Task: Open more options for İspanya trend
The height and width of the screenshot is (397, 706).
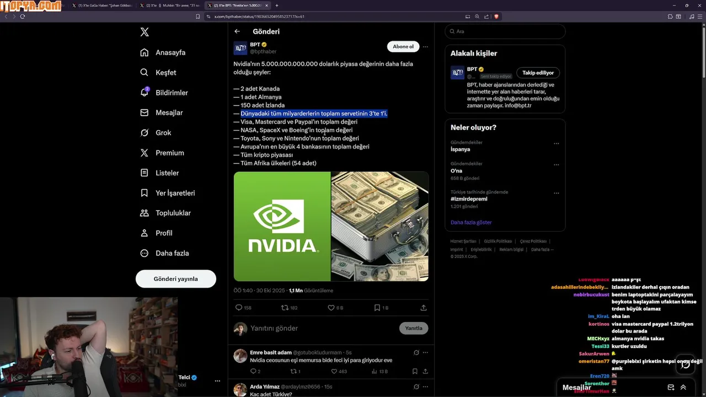Action: click(x=556, y=143)
